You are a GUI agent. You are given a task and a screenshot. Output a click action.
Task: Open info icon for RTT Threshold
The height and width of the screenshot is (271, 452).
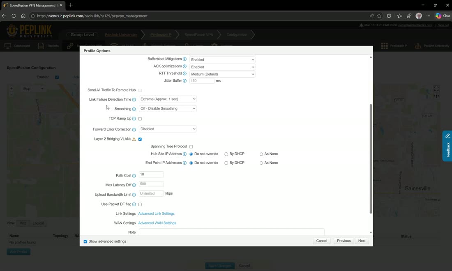tap(184, 73)
